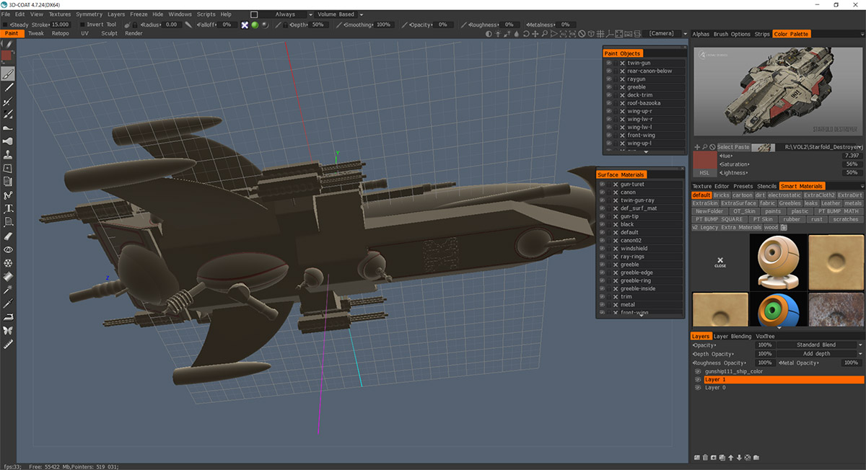The height and width of the screenshot is (470, 866).
Task: Expand the Add depth blending dropdown
Action: [816, 354]
